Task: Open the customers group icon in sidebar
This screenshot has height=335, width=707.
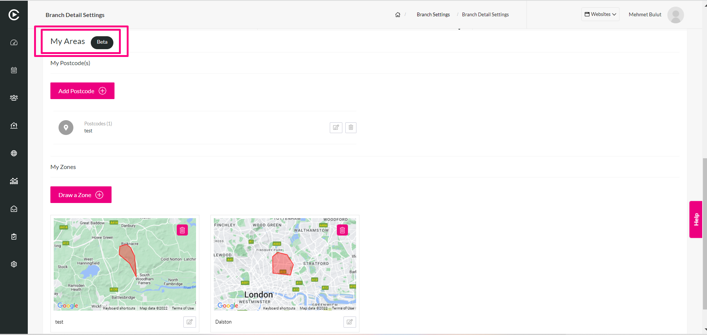Action: pos(14,98)
